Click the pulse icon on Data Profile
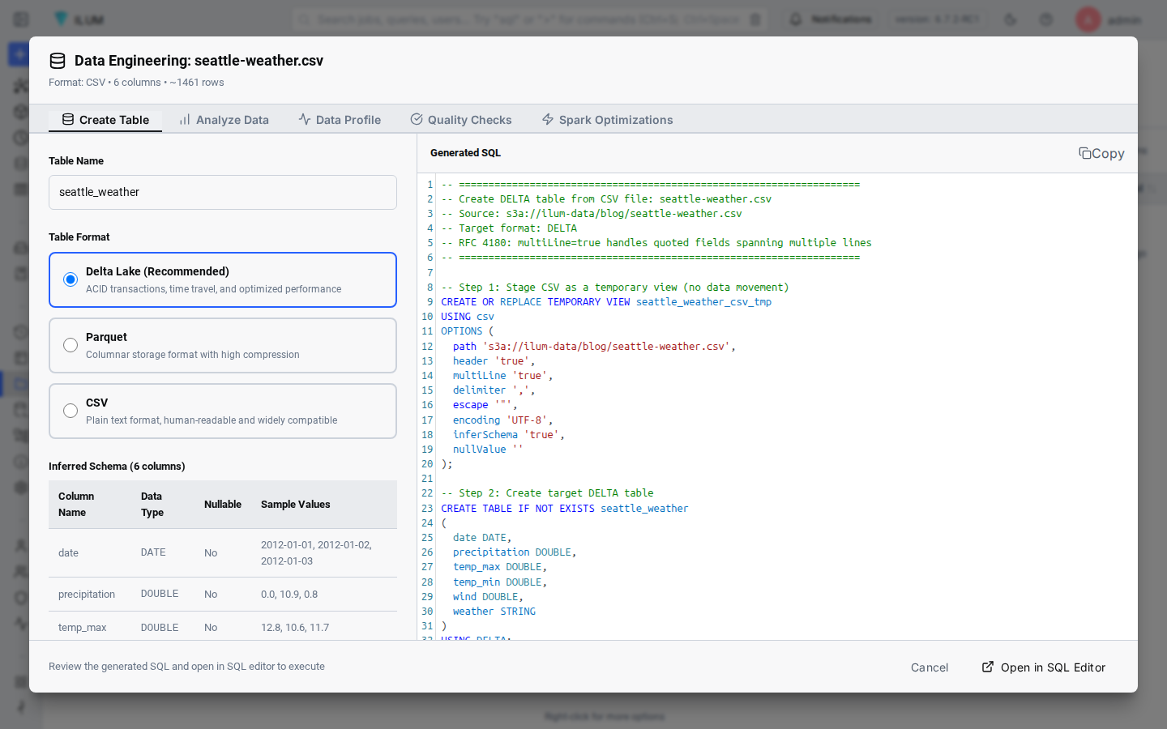Image resolution: width=1167 pixels, height=729 pixels. (305, 119)
